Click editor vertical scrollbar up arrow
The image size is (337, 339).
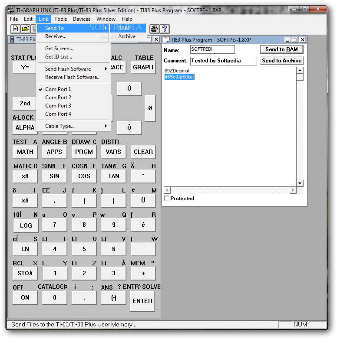[x=300, y=70]
